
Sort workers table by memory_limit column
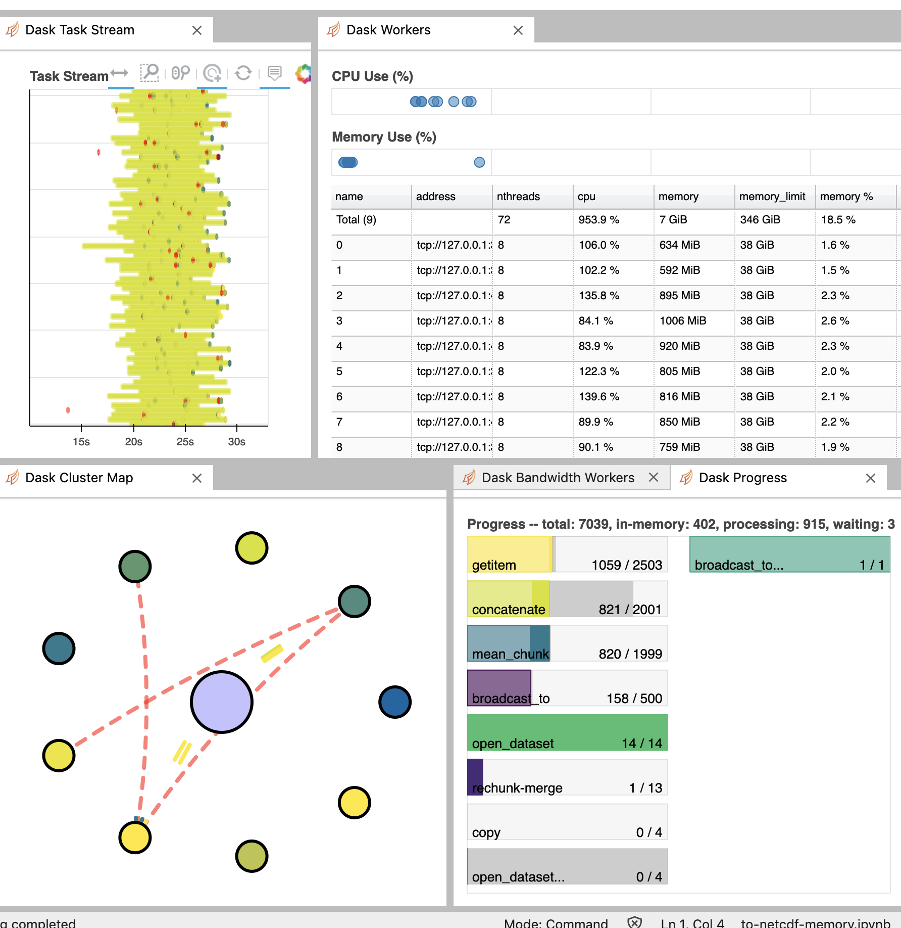775,197
